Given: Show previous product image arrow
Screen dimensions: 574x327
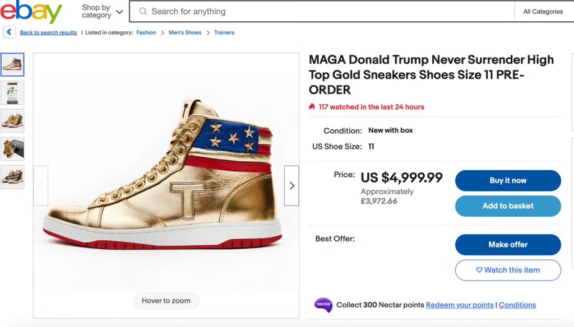Looking at the screenshot, I should pyautogui.click(x=41, y=185).
